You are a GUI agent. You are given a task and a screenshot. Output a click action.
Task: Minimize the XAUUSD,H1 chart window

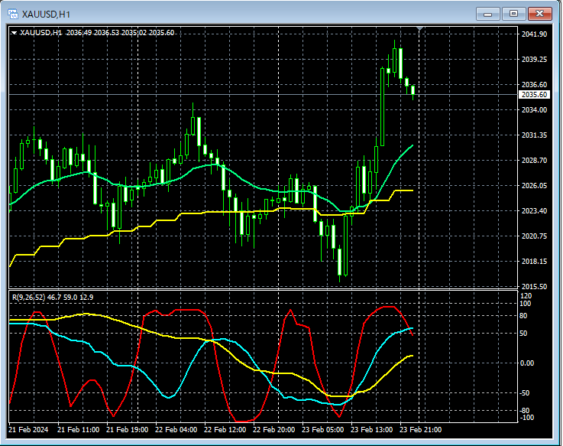tap(487, 13)
